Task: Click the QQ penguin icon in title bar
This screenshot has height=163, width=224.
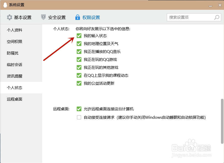Action: tap(5, 5)
